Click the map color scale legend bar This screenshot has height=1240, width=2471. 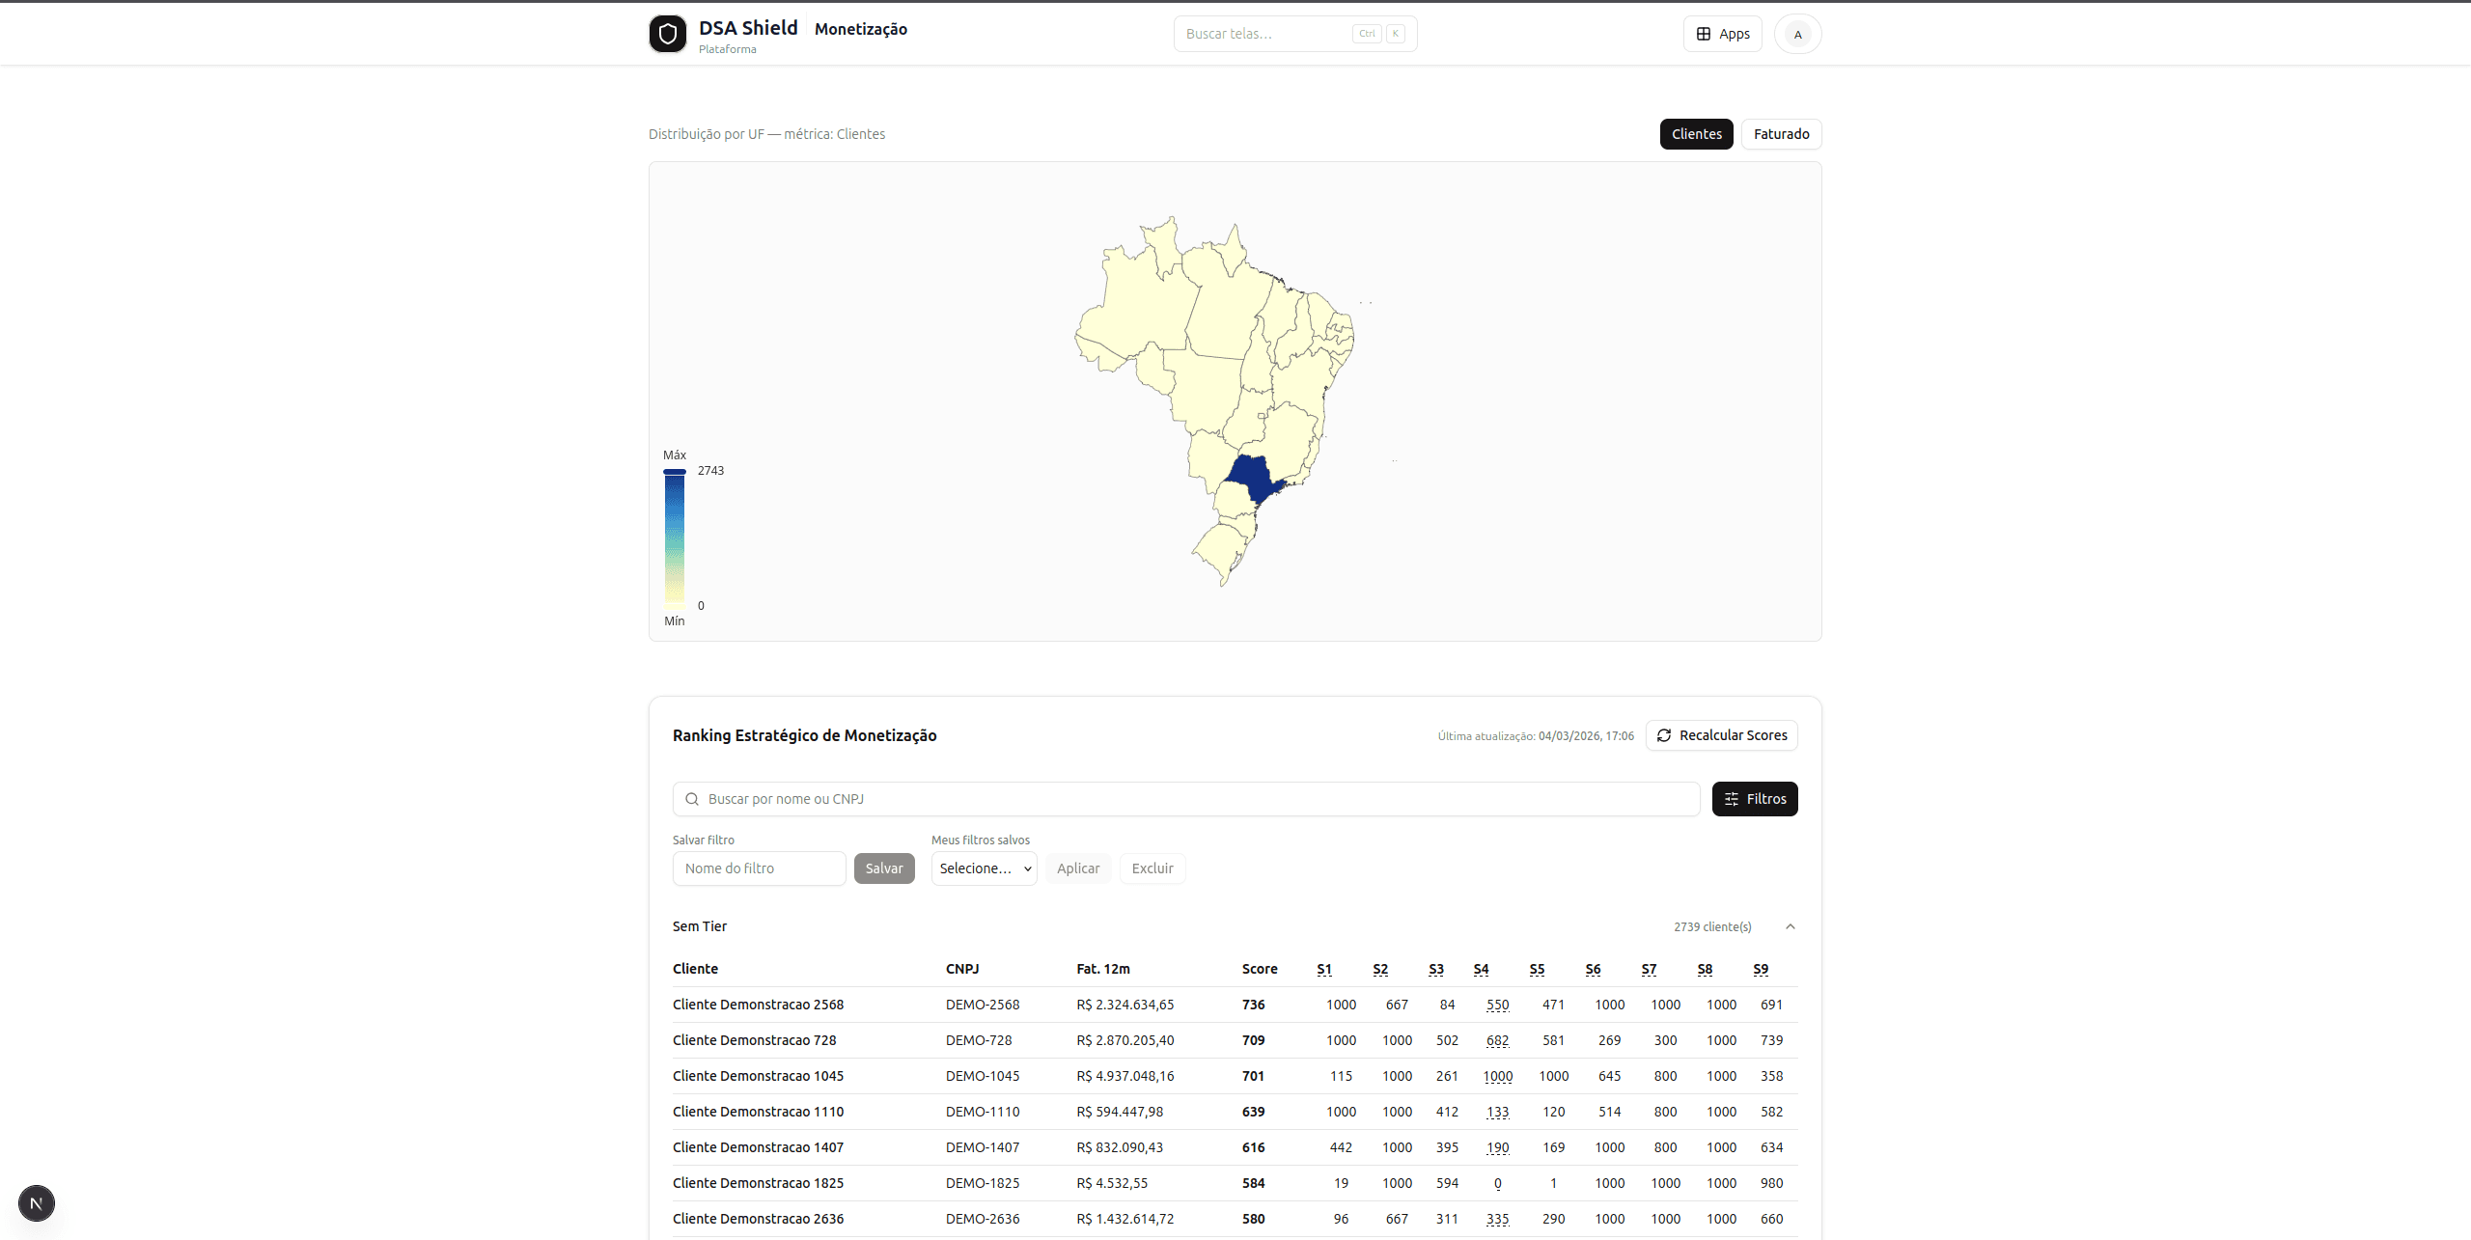675,537
